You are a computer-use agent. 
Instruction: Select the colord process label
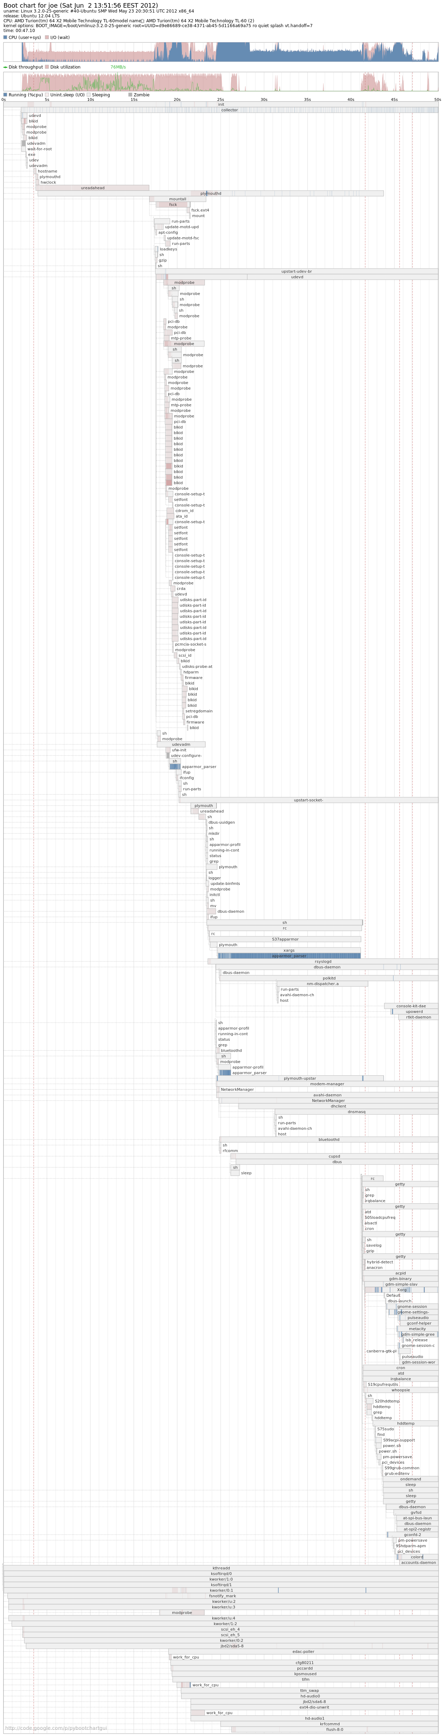417,1557
